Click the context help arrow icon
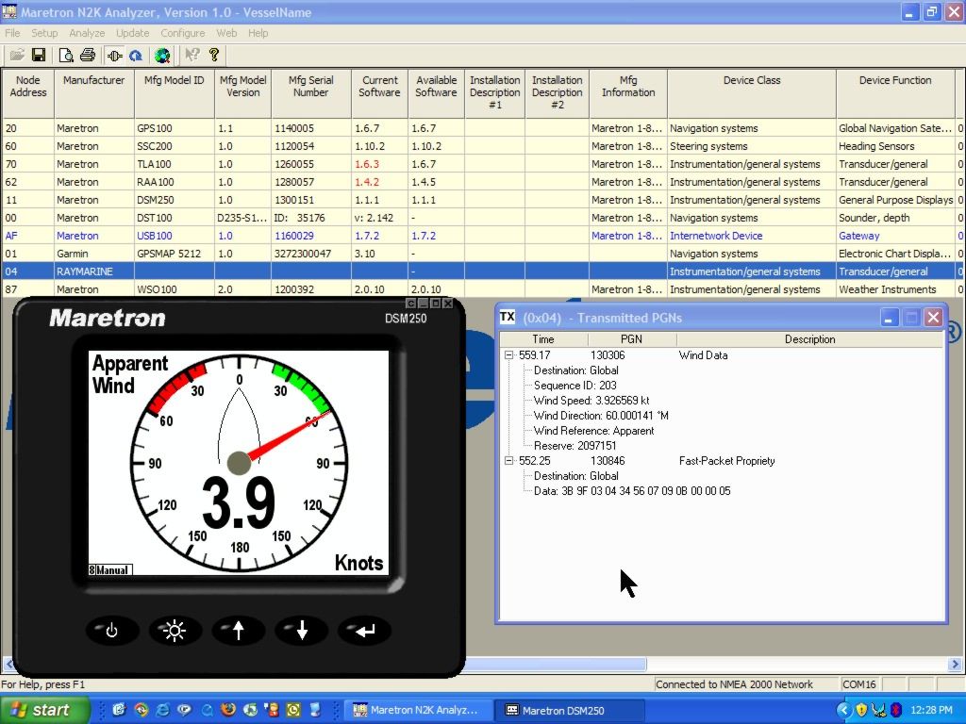Image resolution: width=966 pixels, height=724 pixels. (x=192, y=56)
